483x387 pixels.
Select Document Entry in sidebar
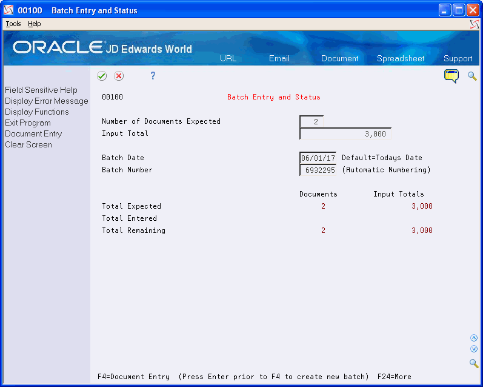[x=33, y=134]
